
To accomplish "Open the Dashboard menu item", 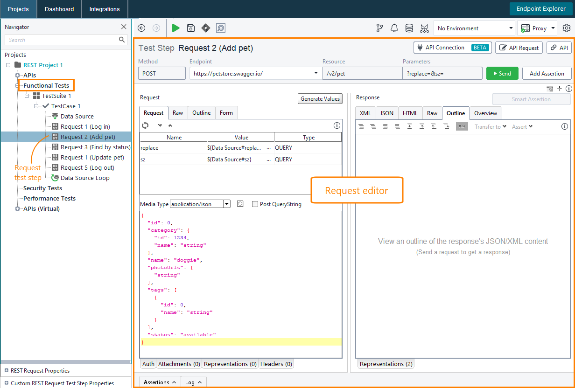I will click(x=59, y=9).
